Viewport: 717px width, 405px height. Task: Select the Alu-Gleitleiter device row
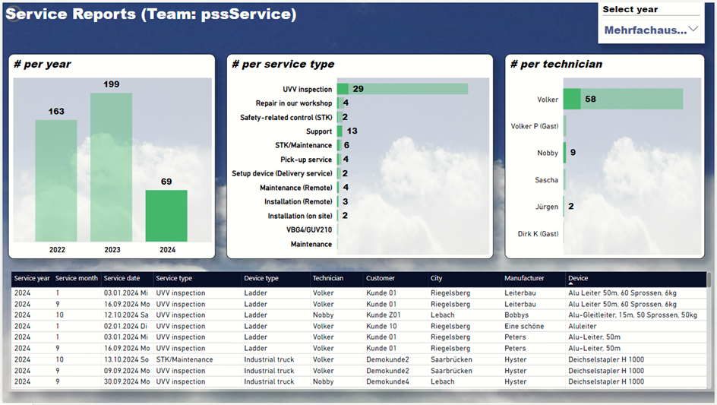point(632,315)
